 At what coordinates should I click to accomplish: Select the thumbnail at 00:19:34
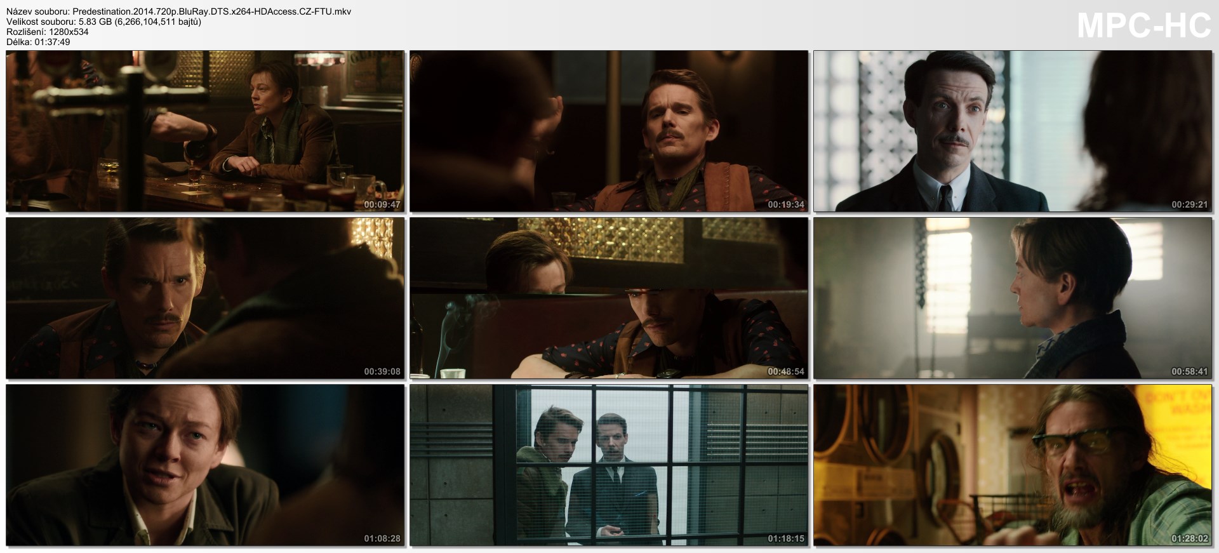pyautogui.click(x=609, y=131)
